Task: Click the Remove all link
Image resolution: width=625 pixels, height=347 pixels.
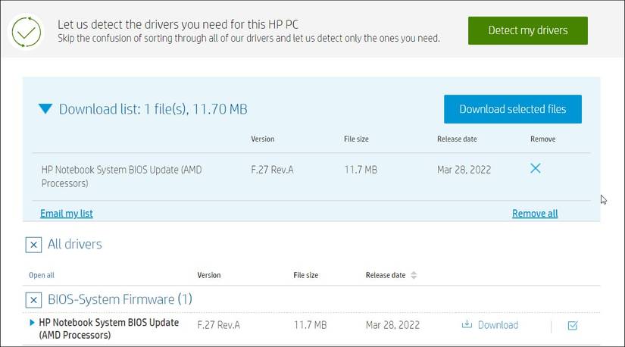Action: coord(535,214)
